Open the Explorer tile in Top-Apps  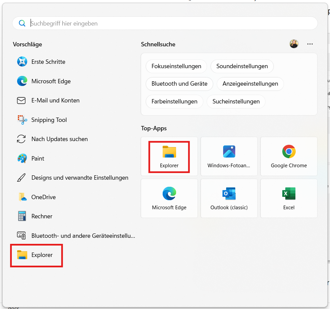(169, 156)
